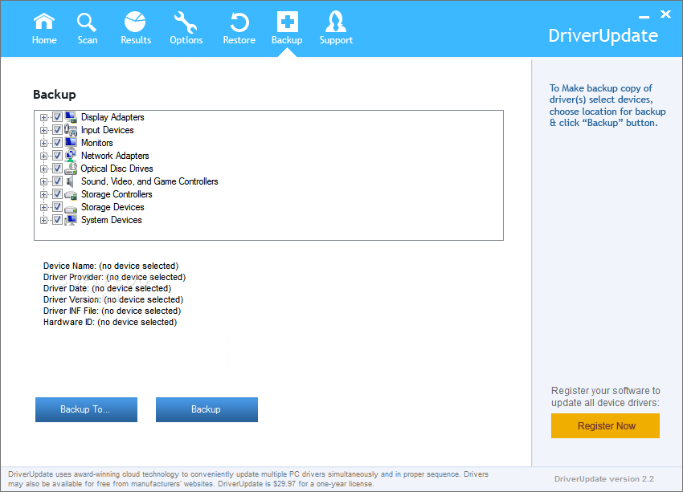The width and height of the screenshot is (683, 492).
Task: Select the Storage Devices label
Action: point(112,207)
